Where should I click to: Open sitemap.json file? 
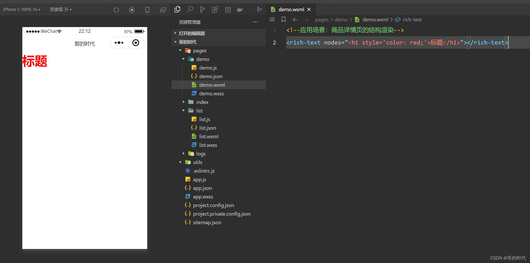218,222
